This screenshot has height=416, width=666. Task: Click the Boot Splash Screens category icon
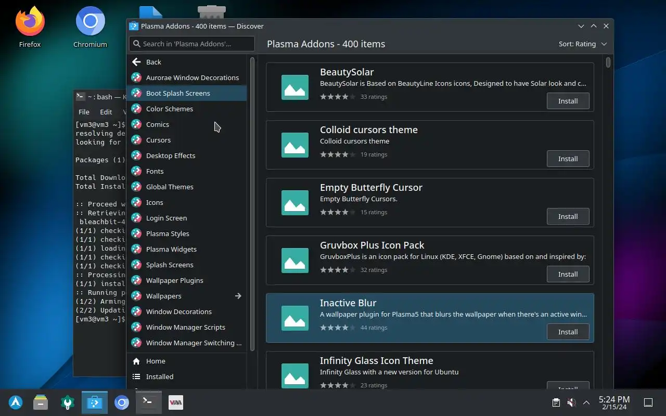[136, 93]
